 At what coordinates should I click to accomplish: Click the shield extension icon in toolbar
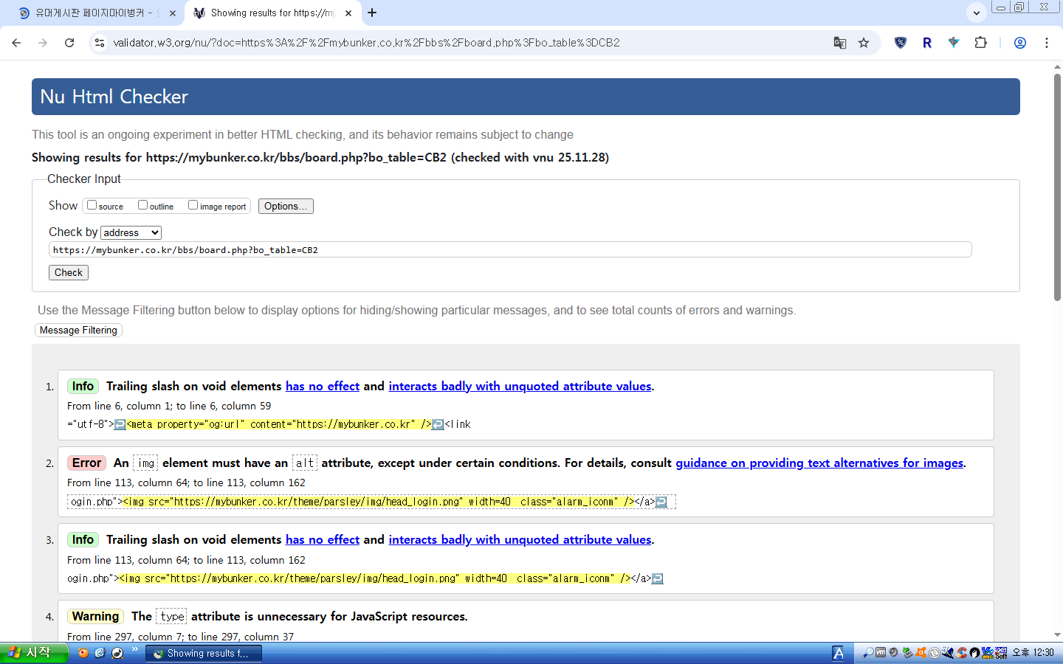900,43
